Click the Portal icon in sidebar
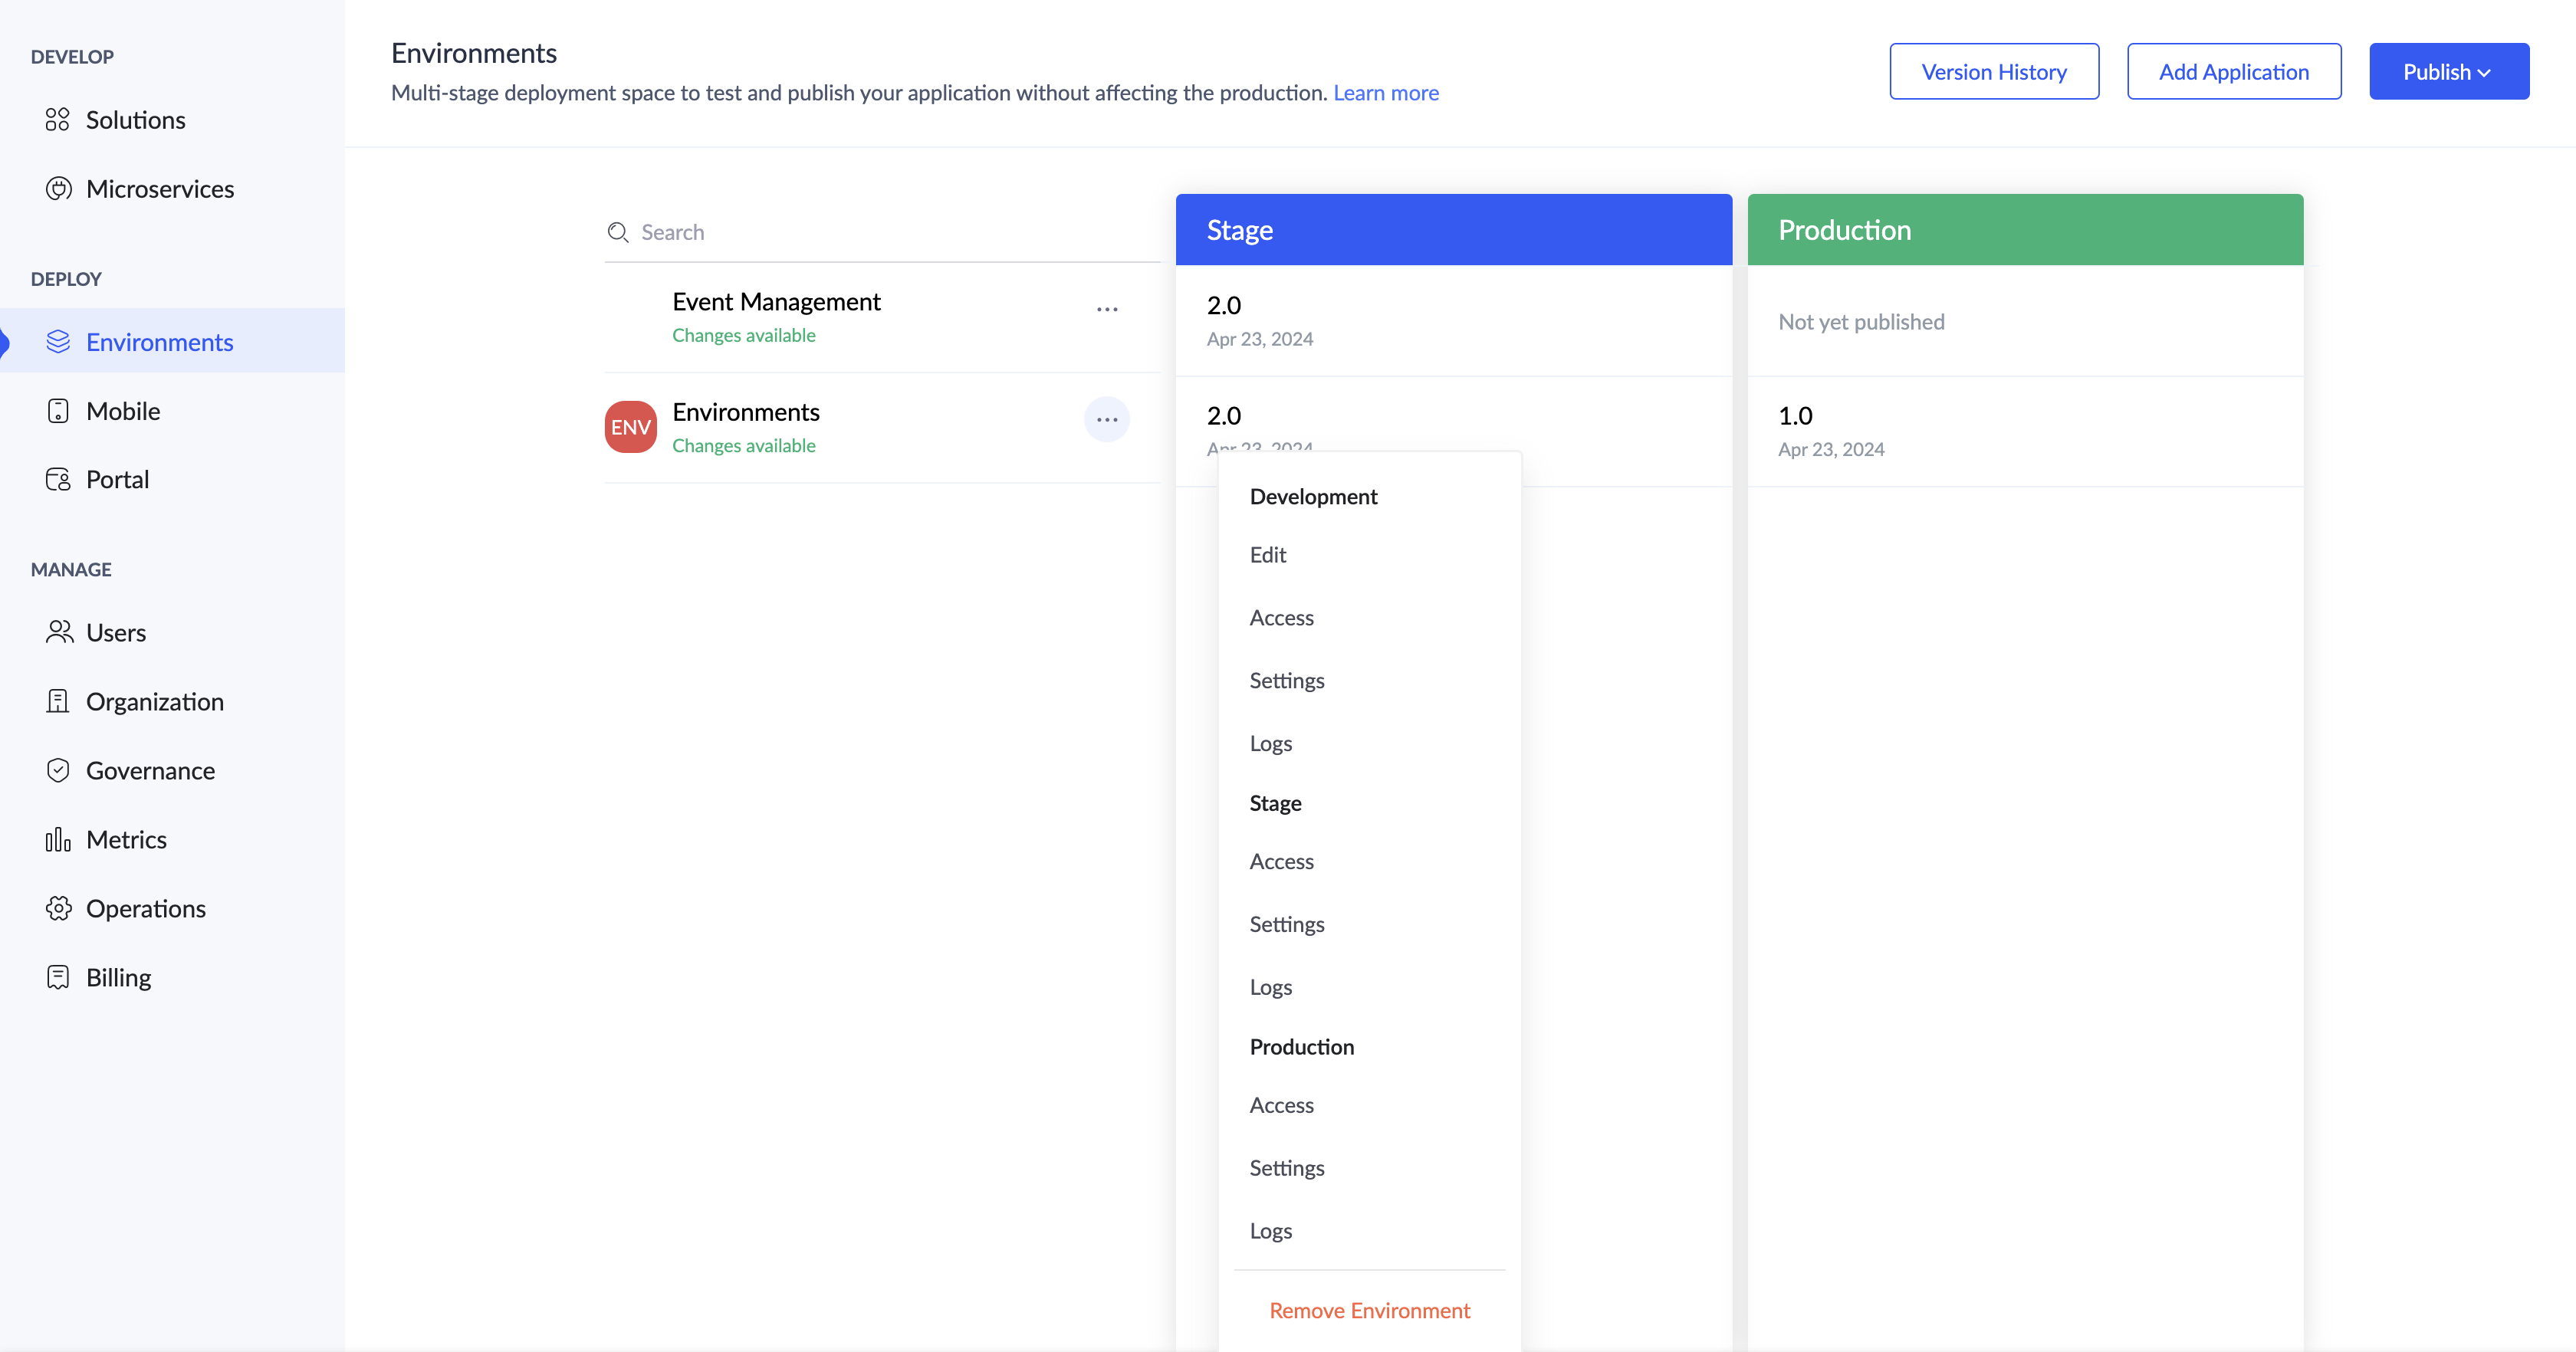Viewport: 2576px width, 1352px height. click(58, 480)
